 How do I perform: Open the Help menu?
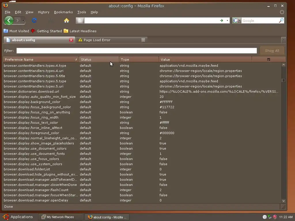(x=94, y=12)
